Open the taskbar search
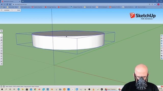Viewport: 163px width, 91px height. (x=6, y=89)
